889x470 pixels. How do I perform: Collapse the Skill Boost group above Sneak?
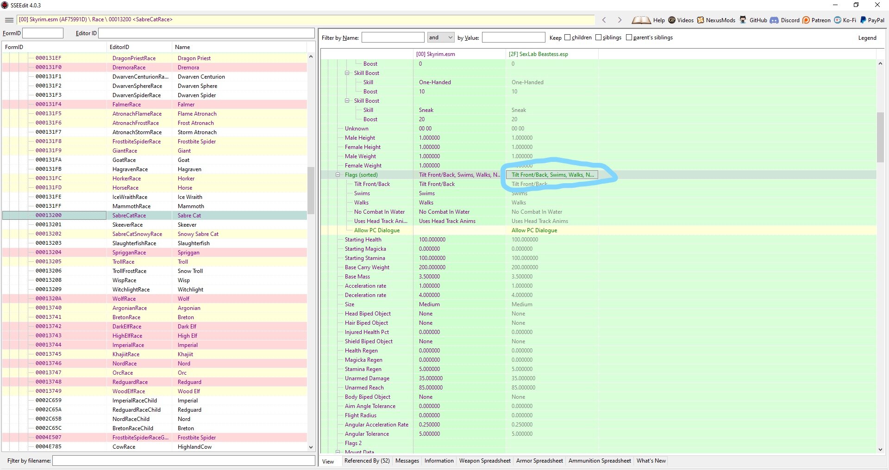(x=347, y=101)
